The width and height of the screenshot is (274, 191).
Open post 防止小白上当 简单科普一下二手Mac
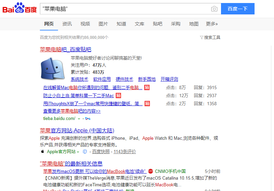point(78,95)
